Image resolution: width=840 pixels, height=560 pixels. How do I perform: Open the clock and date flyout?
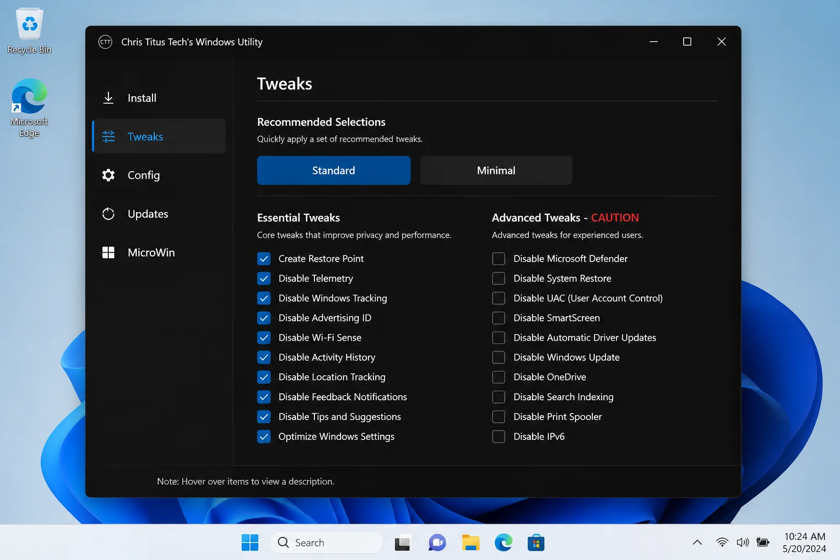click(804, 542)
